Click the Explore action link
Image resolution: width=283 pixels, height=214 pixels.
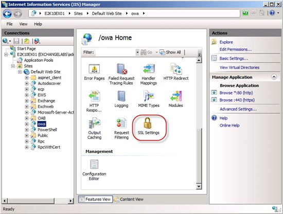click(226, 42)
